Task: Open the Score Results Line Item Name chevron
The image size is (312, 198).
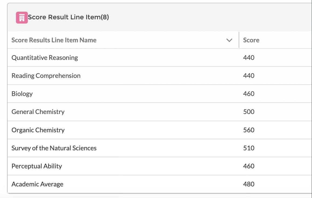Action: tap(229, 40)
